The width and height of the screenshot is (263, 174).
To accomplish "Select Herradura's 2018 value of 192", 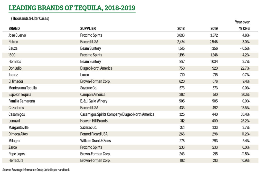I will click(x=182, y=160).
